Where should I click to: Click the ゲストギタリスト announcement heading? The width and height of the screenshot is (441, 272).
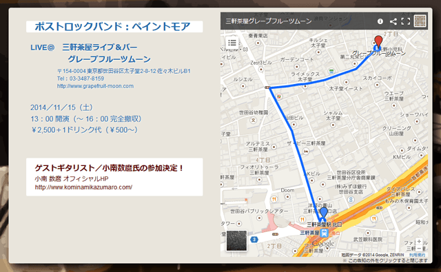click(109, 168)
